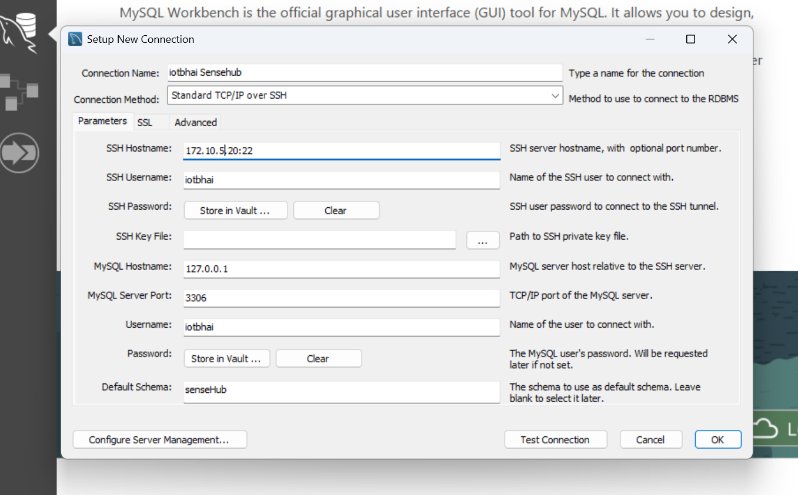Screen dimensions: 798x495
Task: Open the Models view sidebar icon
Action: tap(19, 92)
